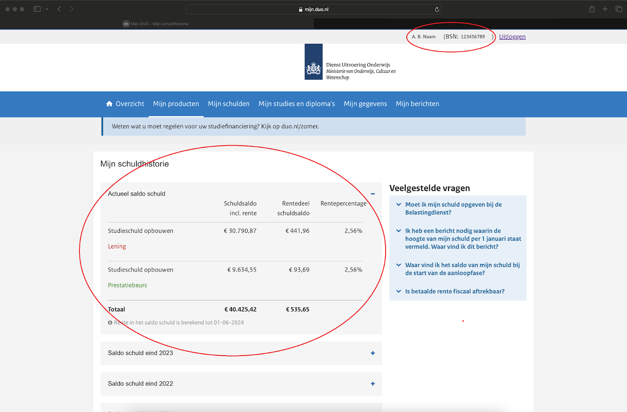Click the total rente € 535,65 amount

(297, 309)
